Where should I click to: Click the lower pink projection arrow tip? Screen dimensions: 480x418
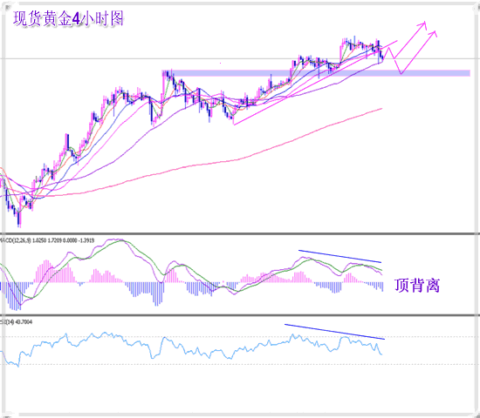(x=435, y=32)
